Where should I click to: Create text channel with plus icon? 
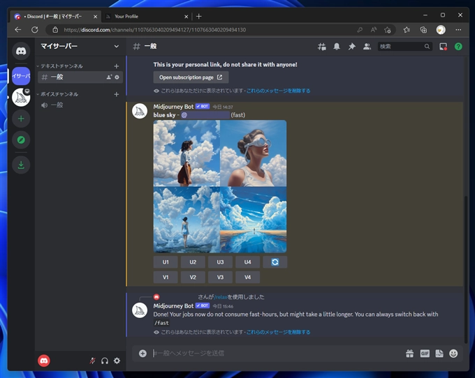coord(117,66)
